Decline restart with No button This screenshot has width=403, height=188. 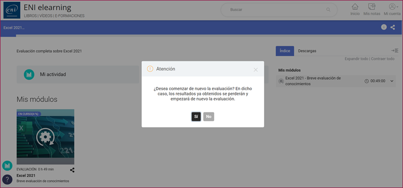[x=208, y=116]
